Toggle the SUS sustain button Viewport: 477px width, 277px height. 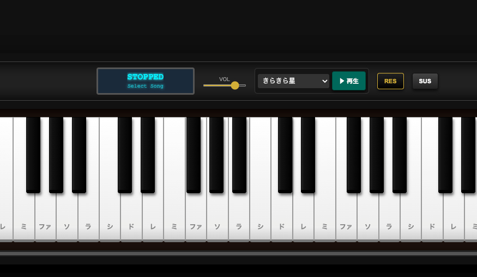point(425,81)
